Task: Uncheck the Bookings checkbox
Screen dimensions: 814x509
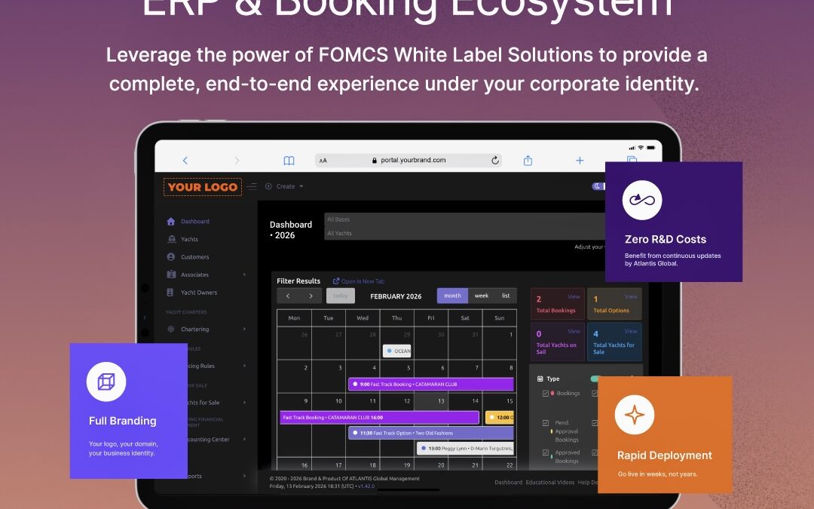Action: click(546, 393)
